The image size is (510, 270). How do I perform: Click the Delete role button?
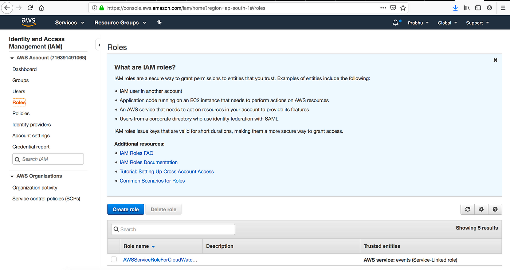(x=164, y=209)
